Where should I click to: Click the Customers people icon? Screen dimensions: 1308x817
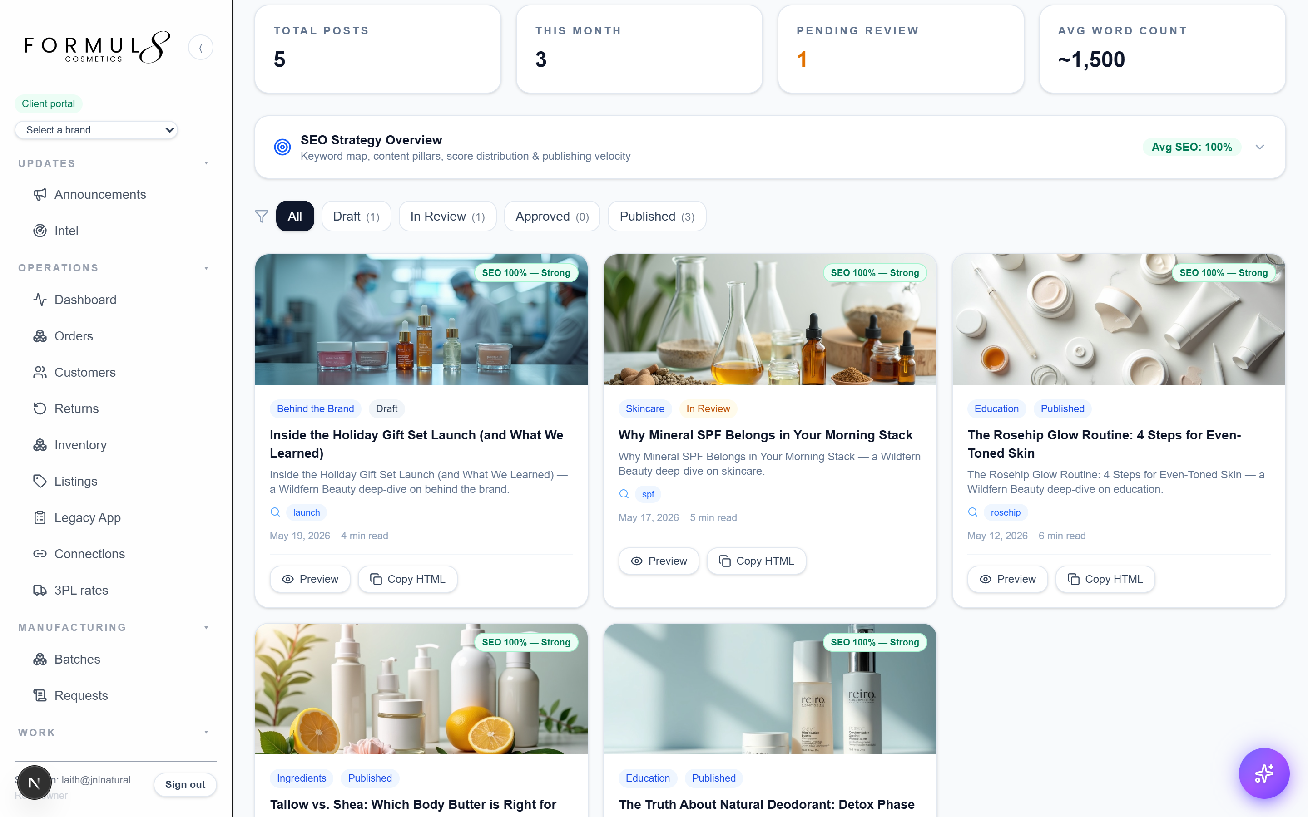pyautogui.click(x=40, y=372)
